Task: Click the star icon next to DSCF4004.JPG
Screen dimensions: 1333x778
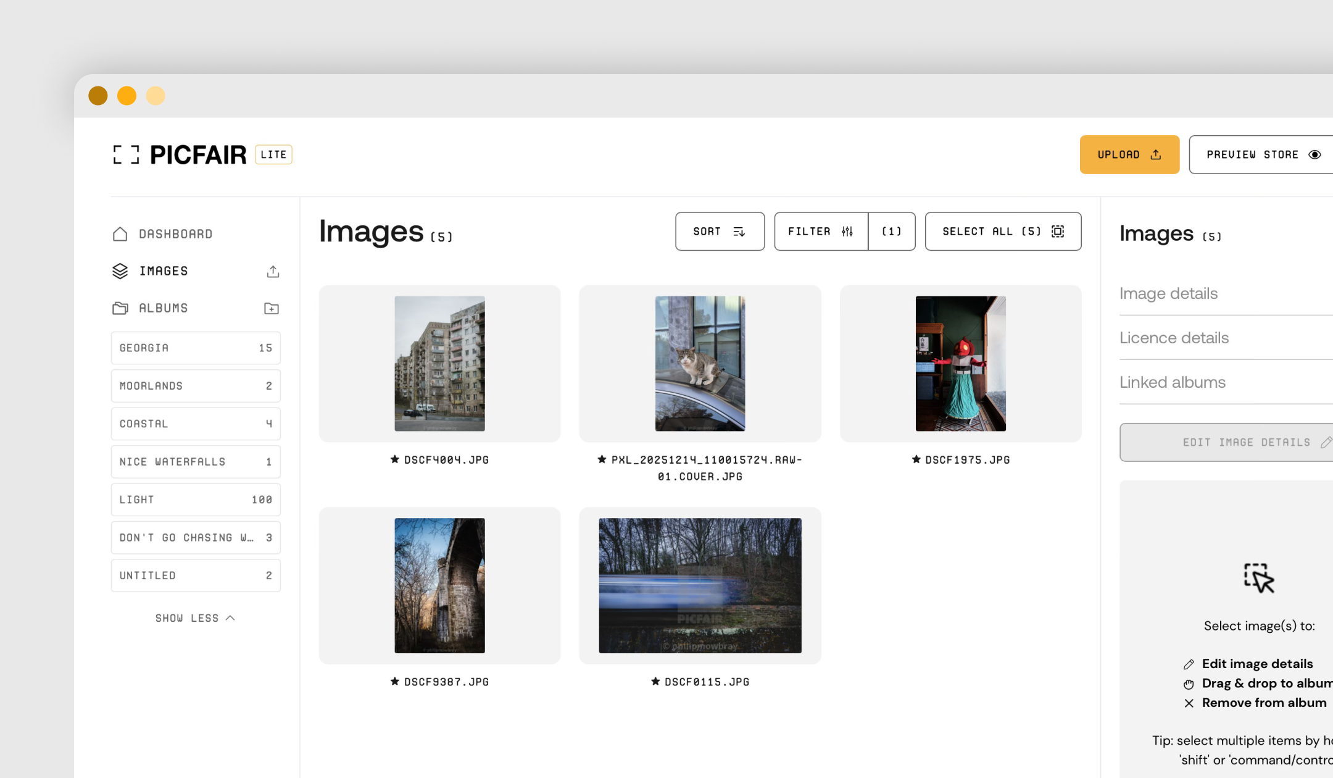Action: [395, 459]
